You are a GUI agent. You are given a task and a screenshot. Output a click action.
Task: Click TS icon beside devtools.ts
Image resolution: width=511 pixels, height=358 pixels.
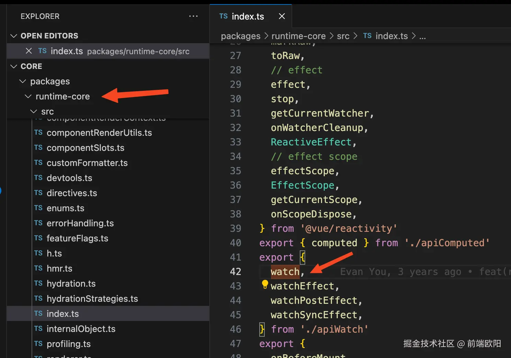(38, 178)
